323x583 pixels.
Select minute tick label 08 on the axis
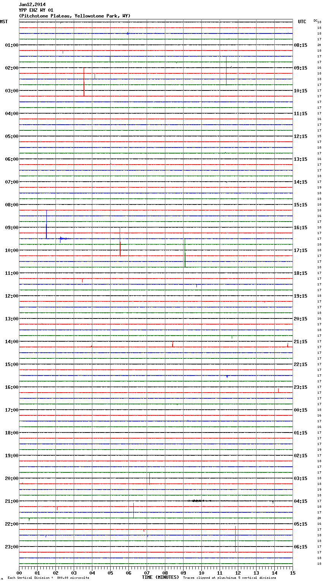(x=165, y=573)
